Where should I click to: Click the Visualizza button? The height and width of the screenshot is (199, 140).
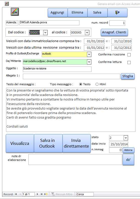(20, 143)
